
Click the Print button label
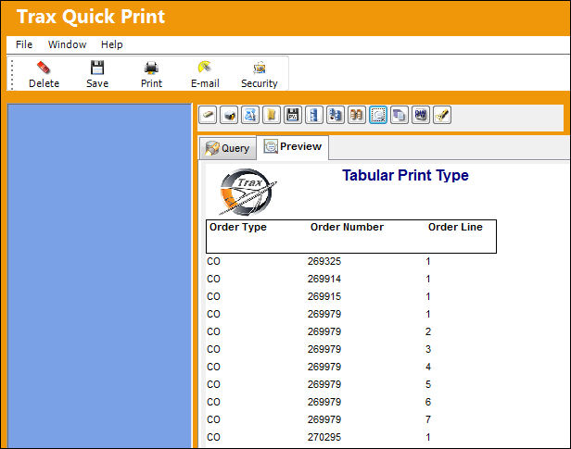coord(151,83)
